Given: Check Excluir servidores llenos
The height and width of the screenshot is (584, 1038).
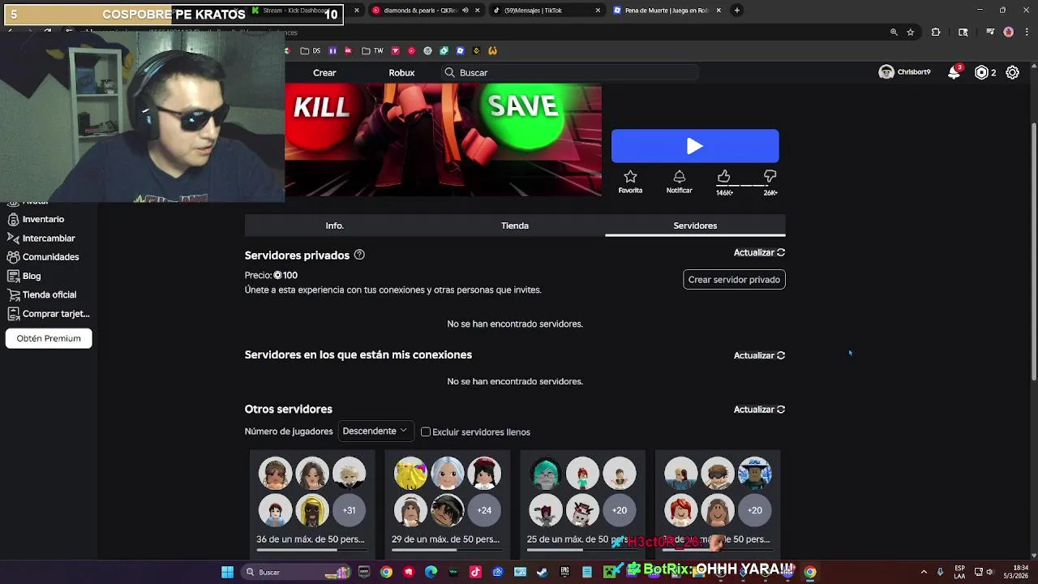Looking at the screenshot, I should (x=426, y=432).
